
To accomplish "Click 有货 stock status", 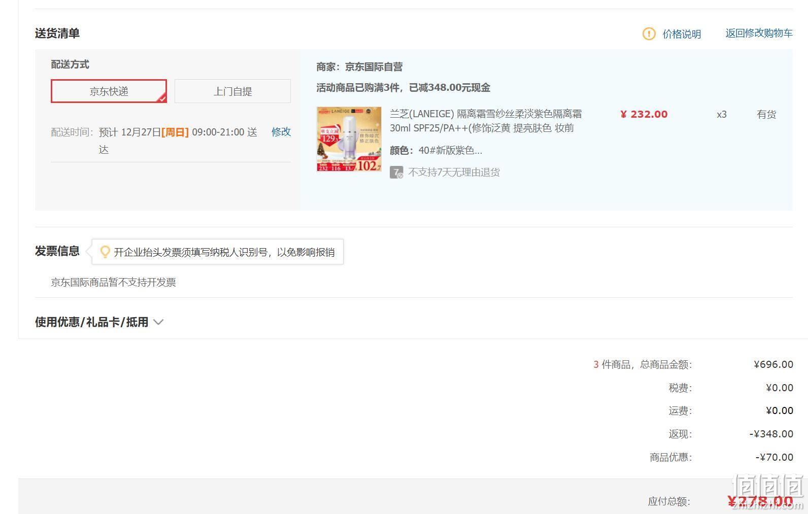I will coord(766,115).
